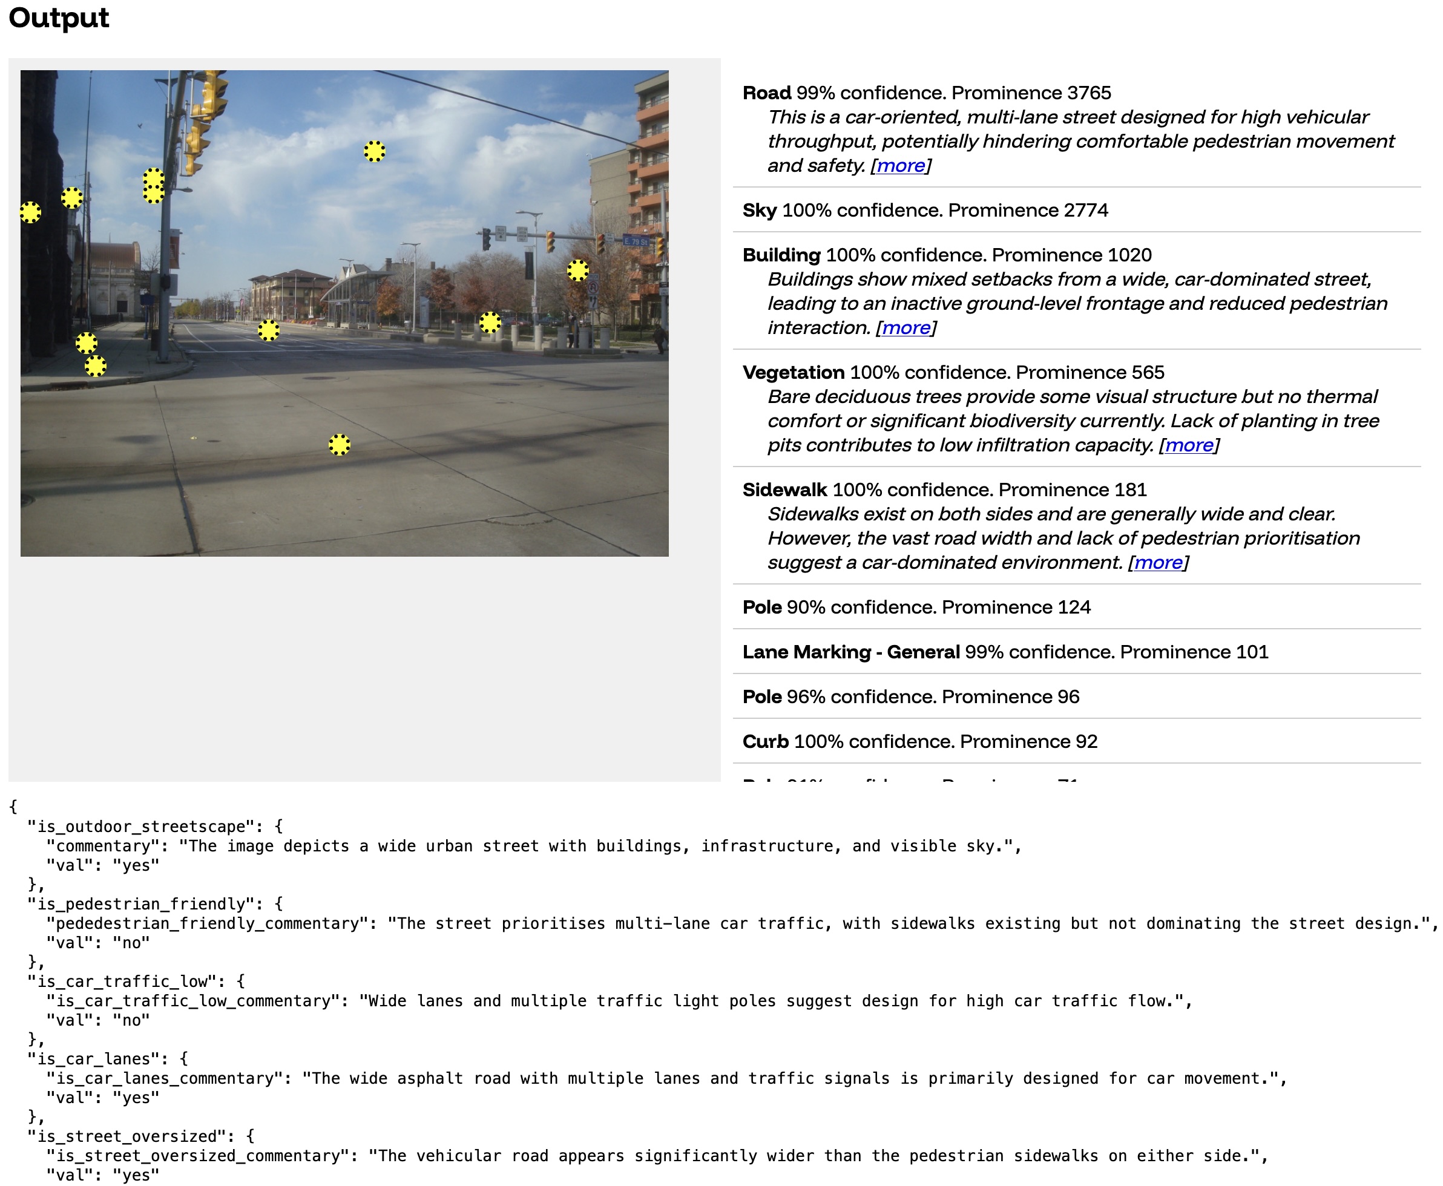Open 'more' link under Building commentary
The image size is (1443, 1186).
tap(906, 328)
